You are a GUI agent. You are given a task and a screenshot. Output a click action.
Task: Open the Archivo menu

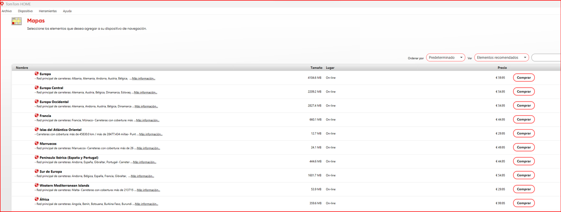[x=7, y=11]
